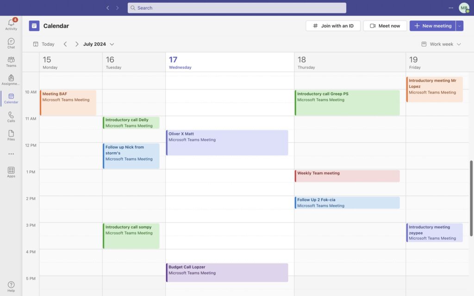Expand the New meeting dropdown arrow
Viewport: 474px width, 296px height.
point(460,26)
